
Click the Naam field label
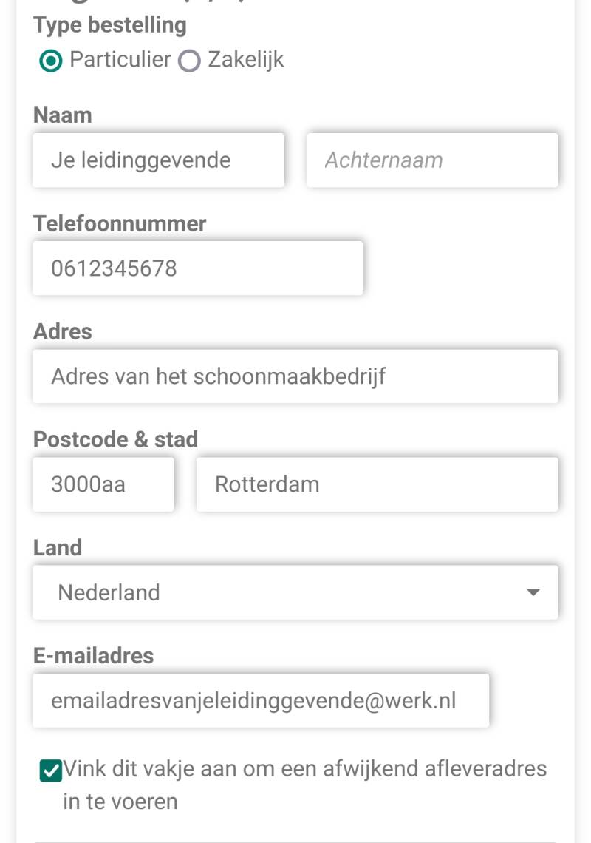[63, 115]
